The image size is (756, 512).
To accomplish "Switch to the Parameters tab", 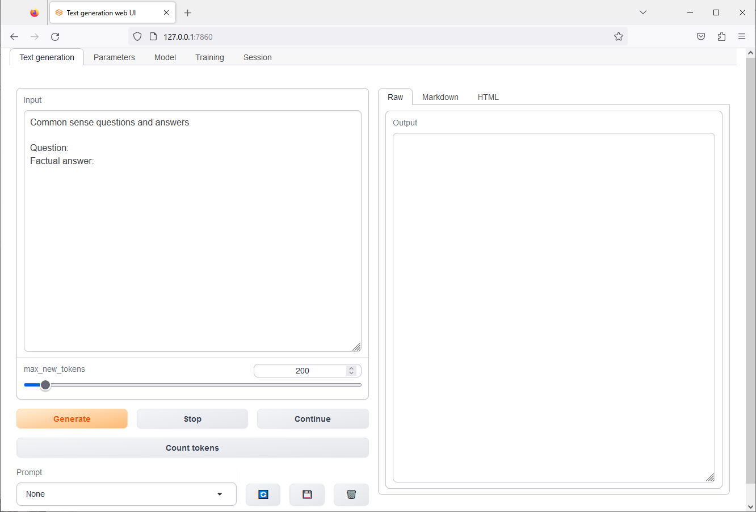I will pyautogui.click(x=114, y=57).
